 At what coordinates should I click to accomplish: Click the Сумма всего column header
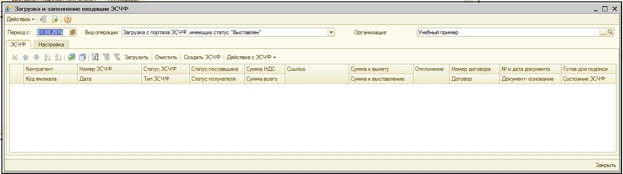pyautogui.click(x=265, y=79)
